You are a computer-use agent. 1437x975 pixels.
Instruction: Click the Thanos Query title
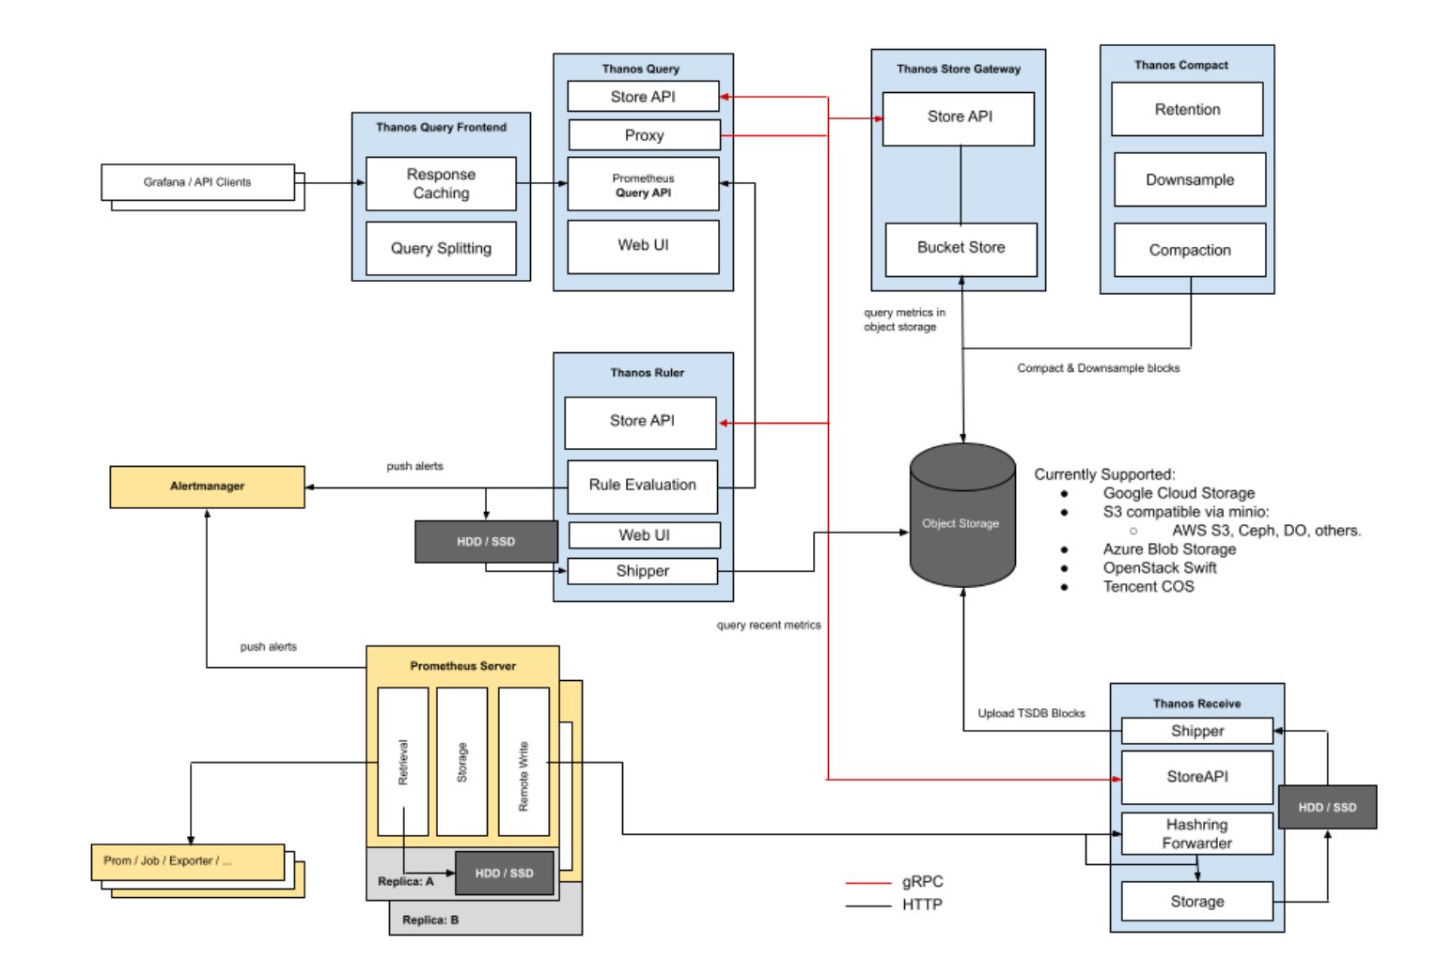(641, 69)
